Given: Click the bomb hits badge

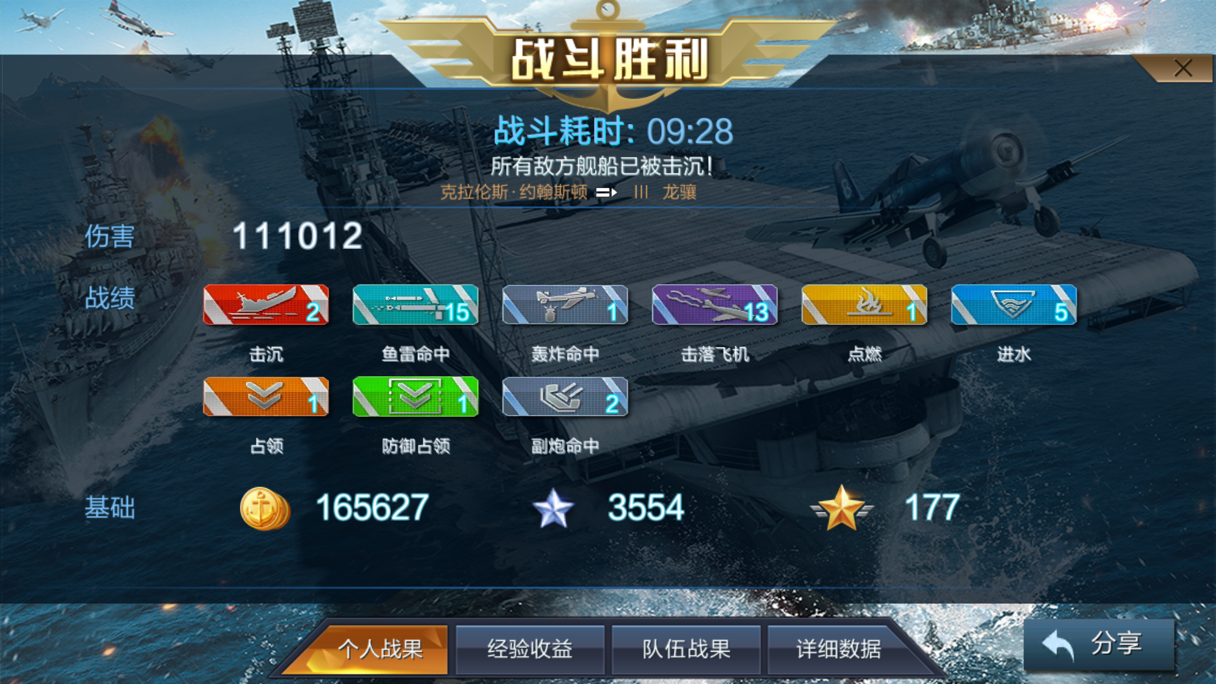Looking at the screenshot, I should click(565, 305).
